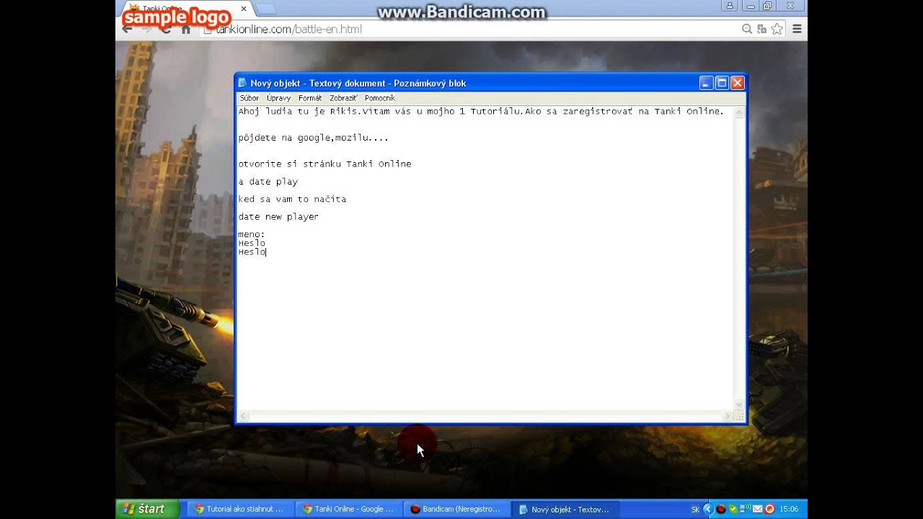Click the Chrome home button
The height and width of the screenshot is (519, 923).
[186, 30]
